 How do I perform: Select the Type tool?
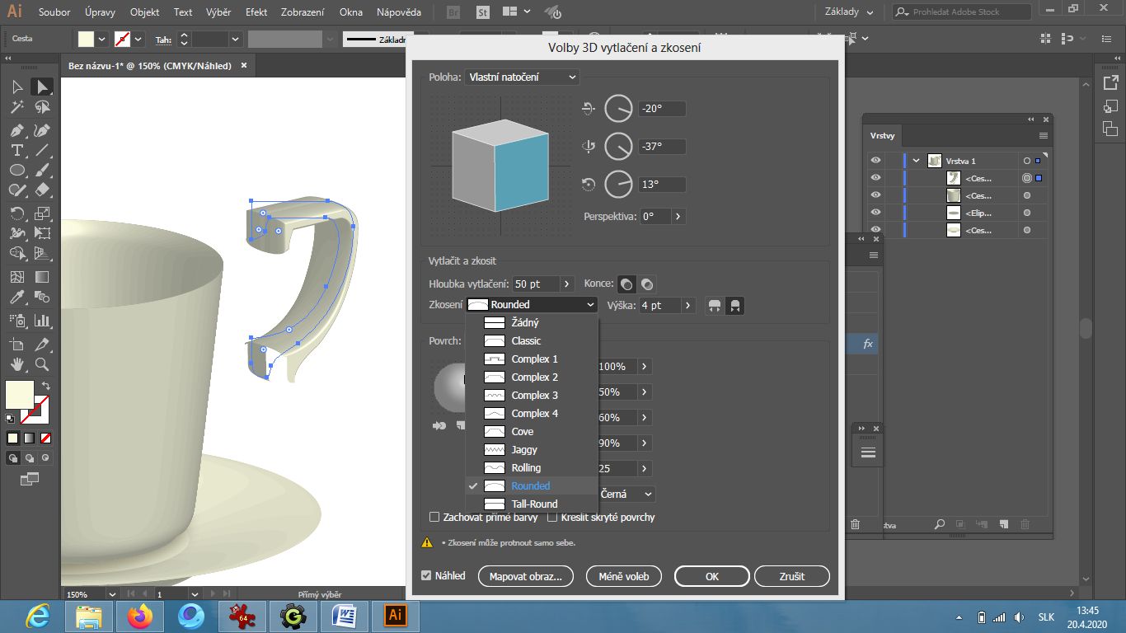16,151
